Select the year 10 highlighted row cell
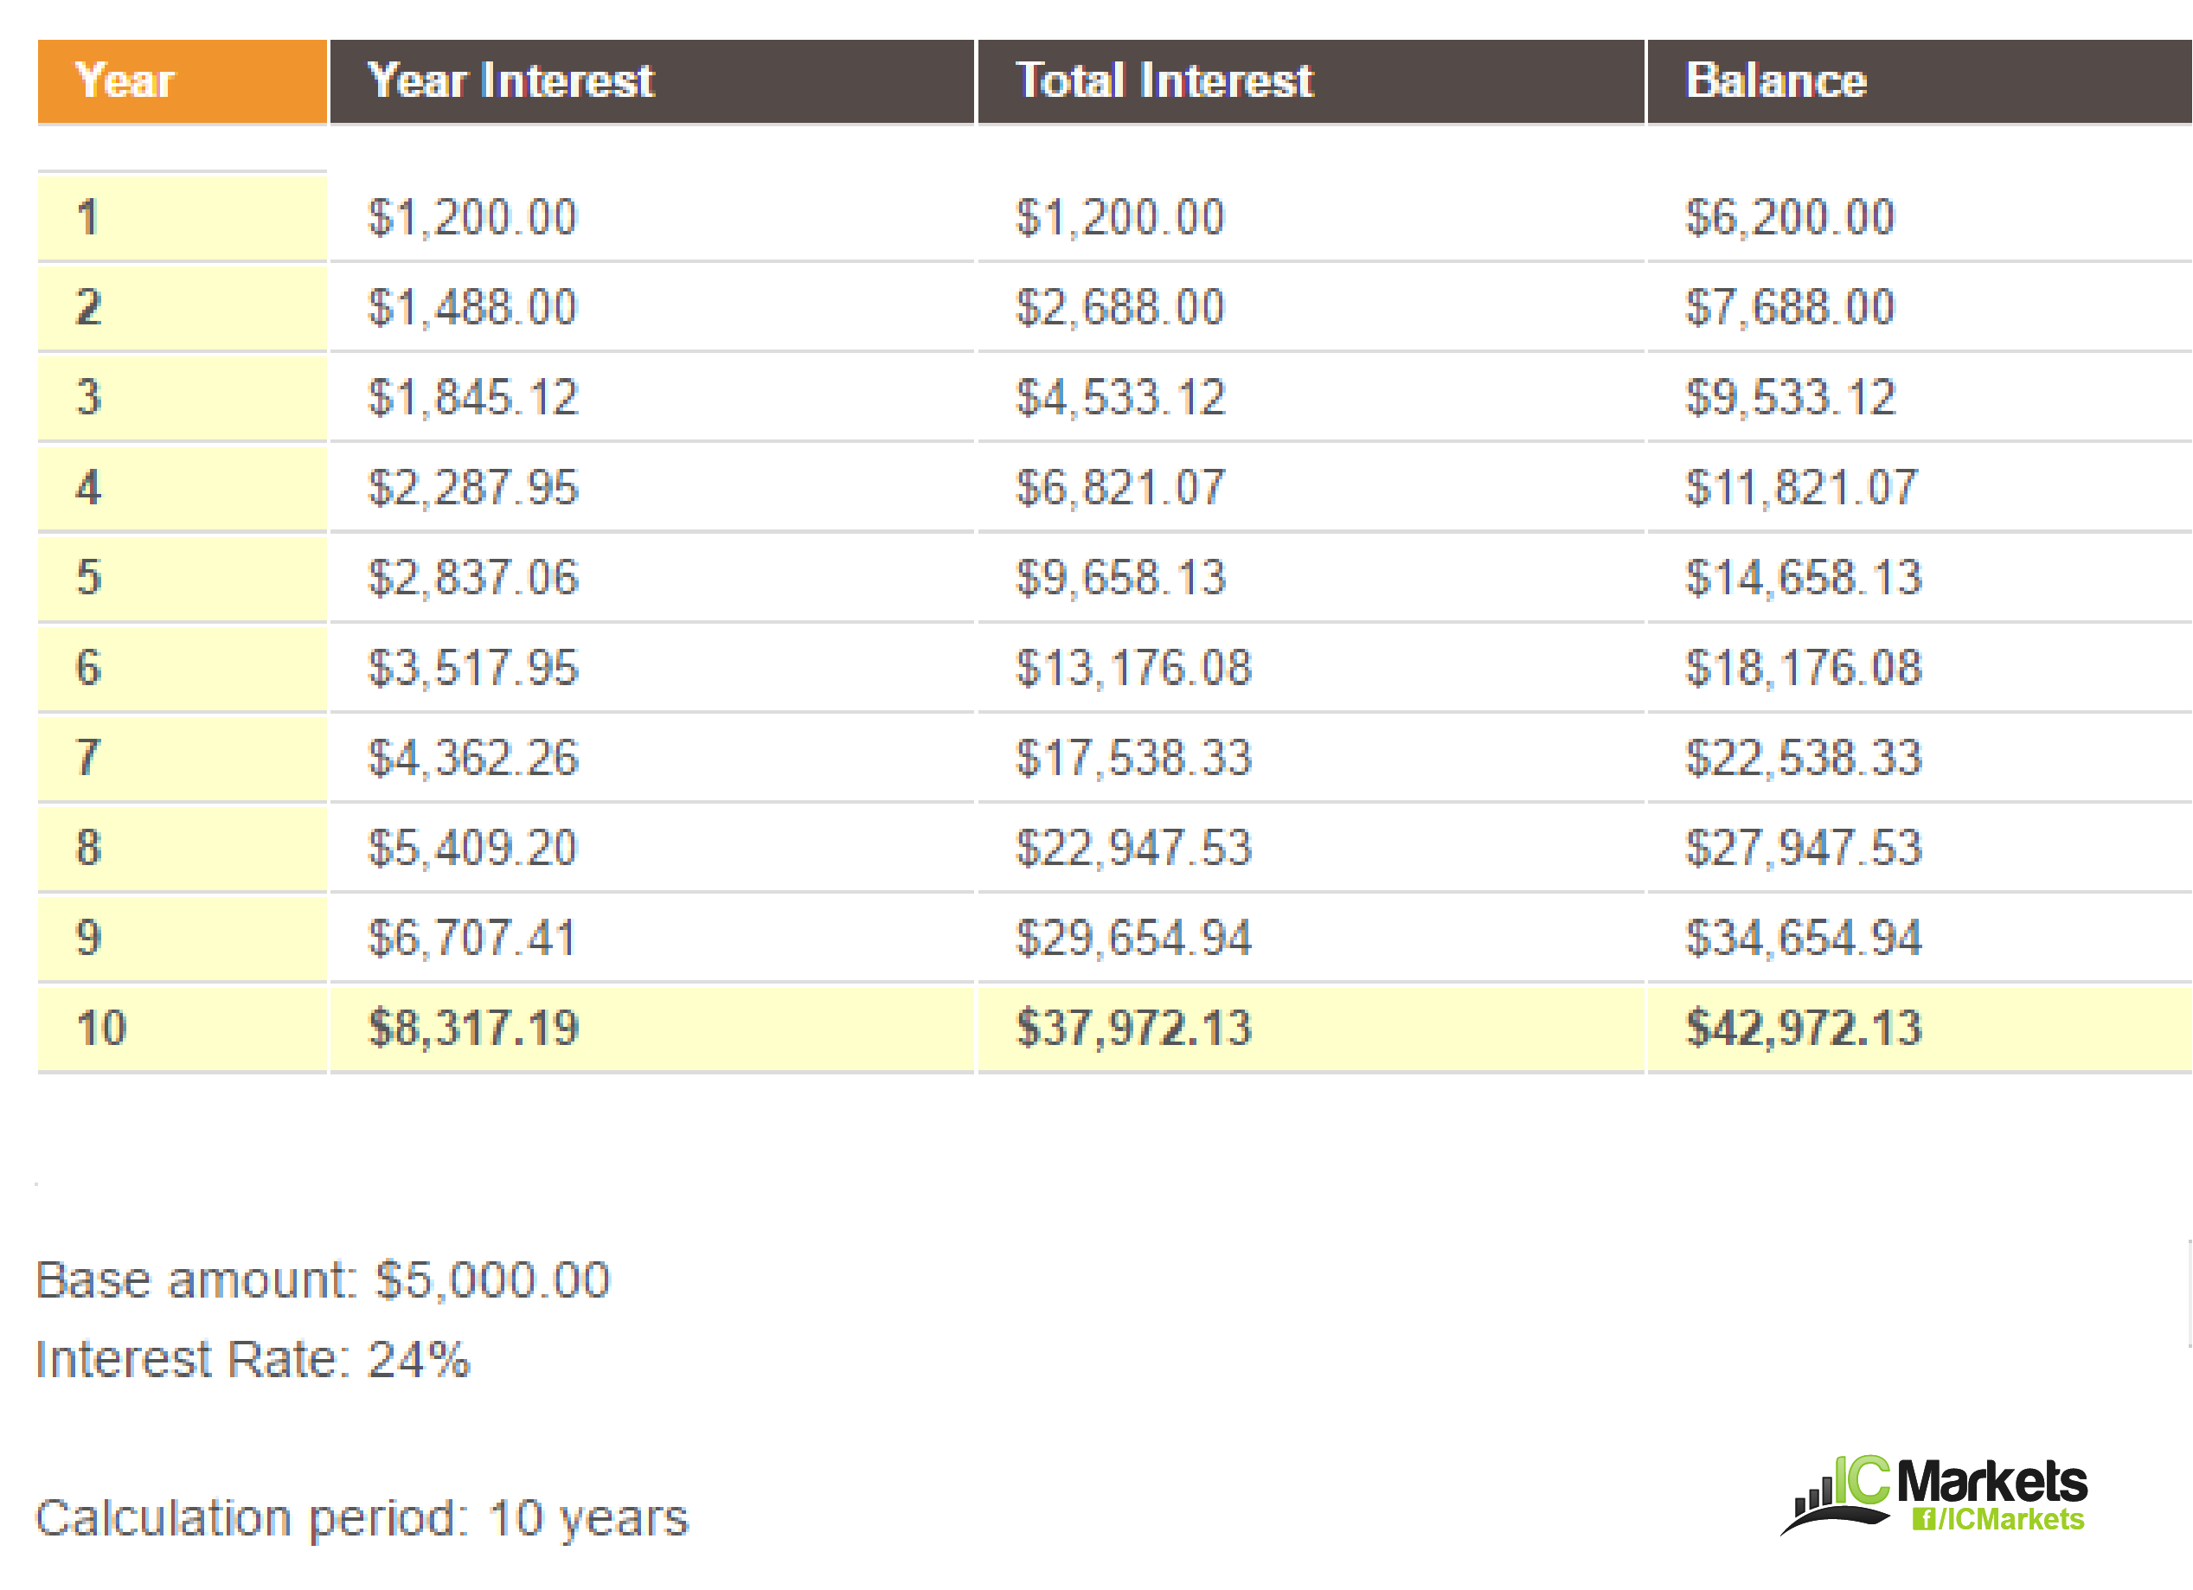Image resolution: width=2193 pixels, height=1590 pixels. tap(182, 1028)
